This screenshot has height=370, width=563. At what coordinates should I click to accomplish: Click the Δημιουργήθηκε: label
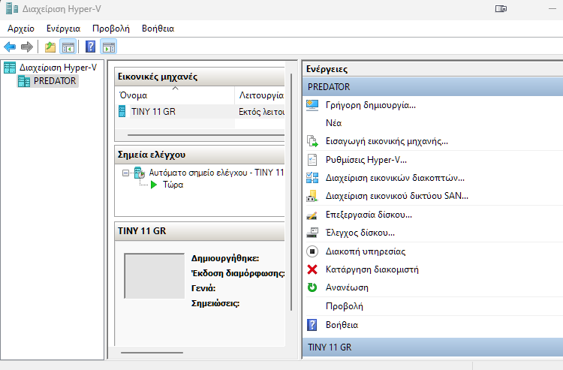pyautogui.click(x=225, y=258)
